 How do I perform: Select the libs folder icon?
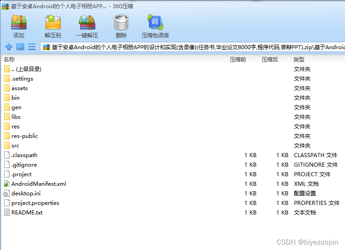[x=7, y=117]
